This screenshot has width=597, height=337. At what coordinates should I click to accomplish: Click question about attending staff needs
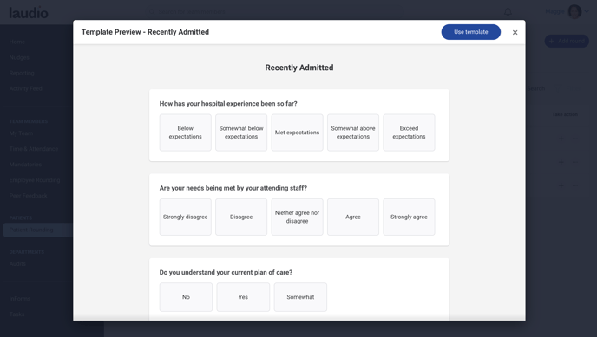click(x=233, y=188)
